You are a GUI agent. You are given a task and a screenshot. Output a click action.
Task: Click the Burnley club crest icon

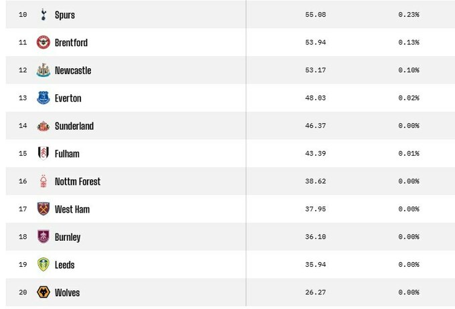tap(43, 237)
